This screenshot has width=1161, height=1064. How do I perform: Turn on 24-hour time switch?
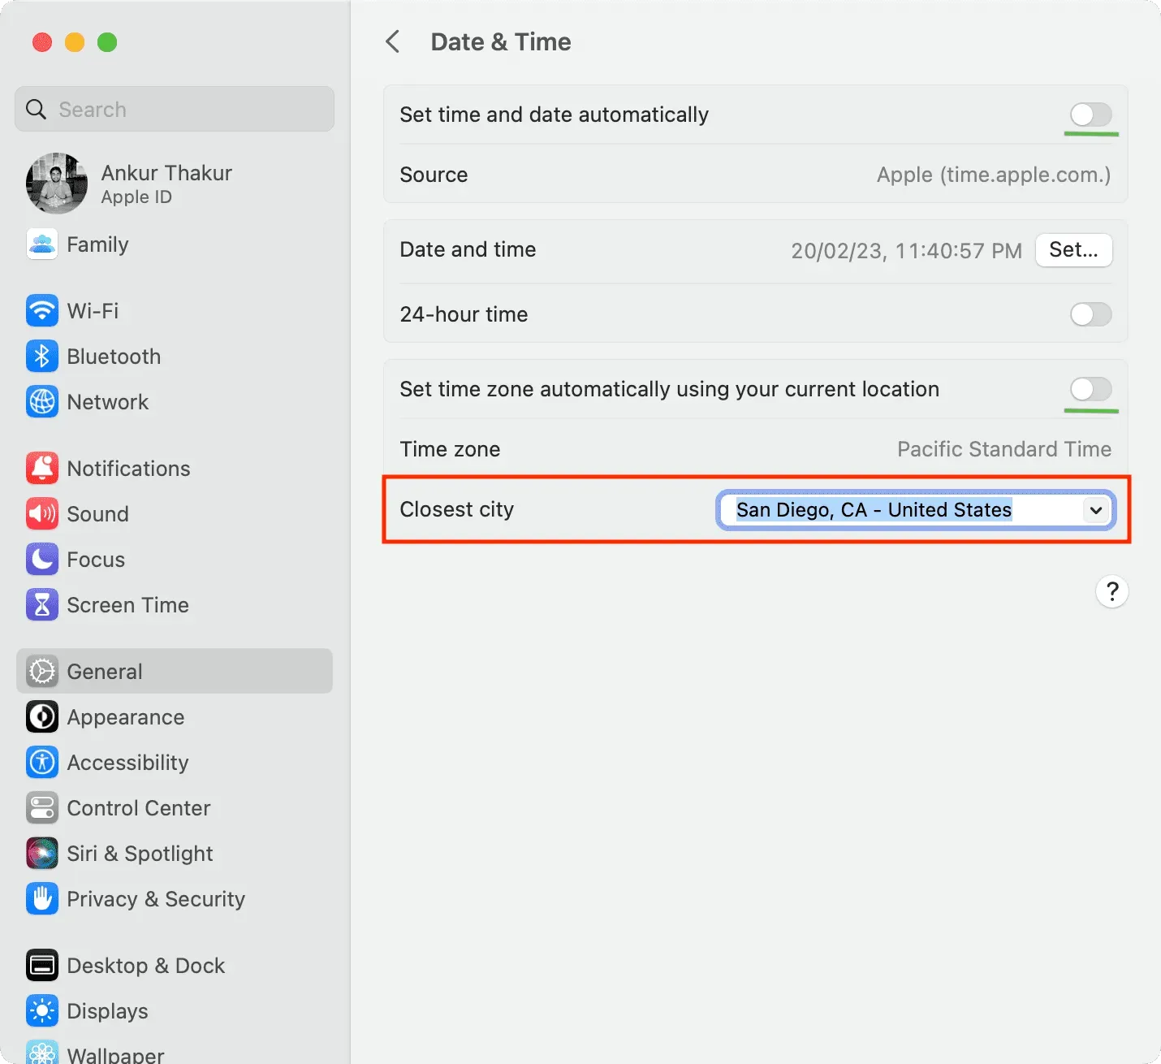pyautogui.click(x=1090, y=314)
